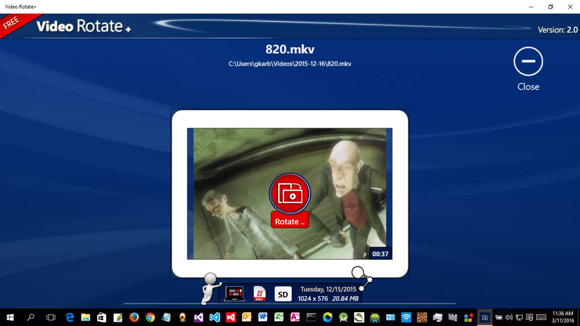Click the "Close" text label
580x326 pixels.
click(528, 87)
